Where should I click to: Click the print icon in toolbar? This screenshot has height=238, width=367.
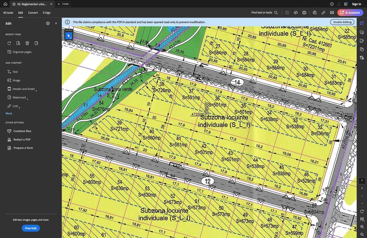(304, 13)
